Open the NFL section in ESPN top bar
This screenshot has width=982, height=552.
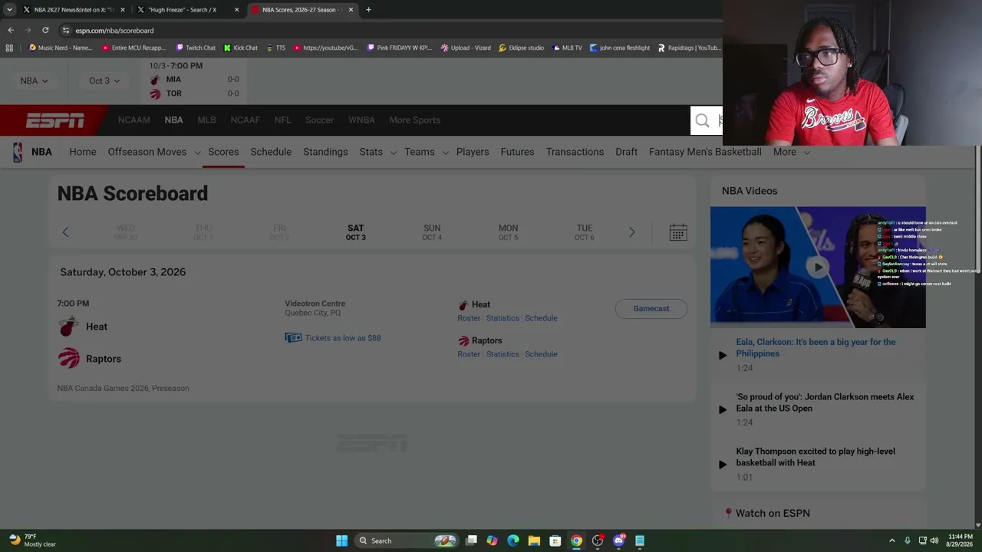pyautogui.click(x=282, y=120)
